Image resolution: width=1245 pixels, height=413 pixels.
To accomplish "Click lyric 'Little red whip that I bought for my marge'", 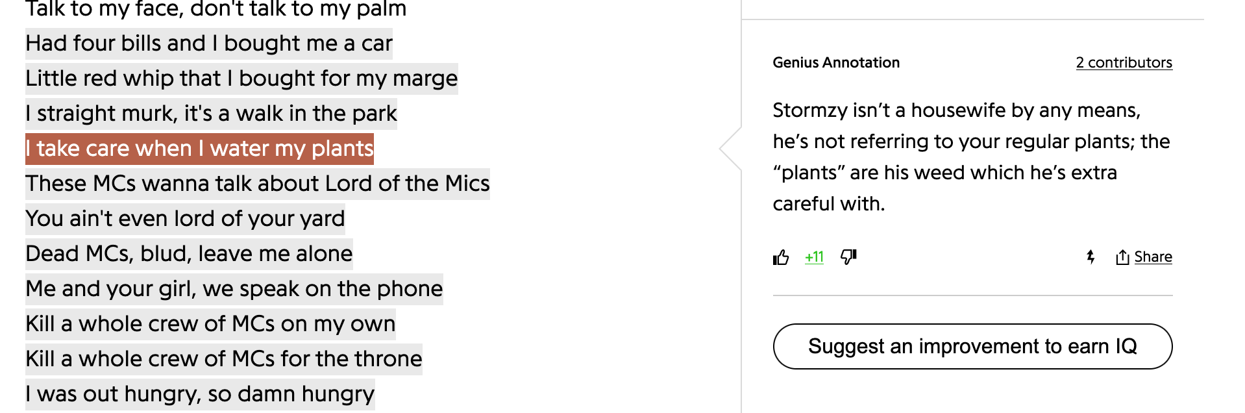I will (241, 78).
